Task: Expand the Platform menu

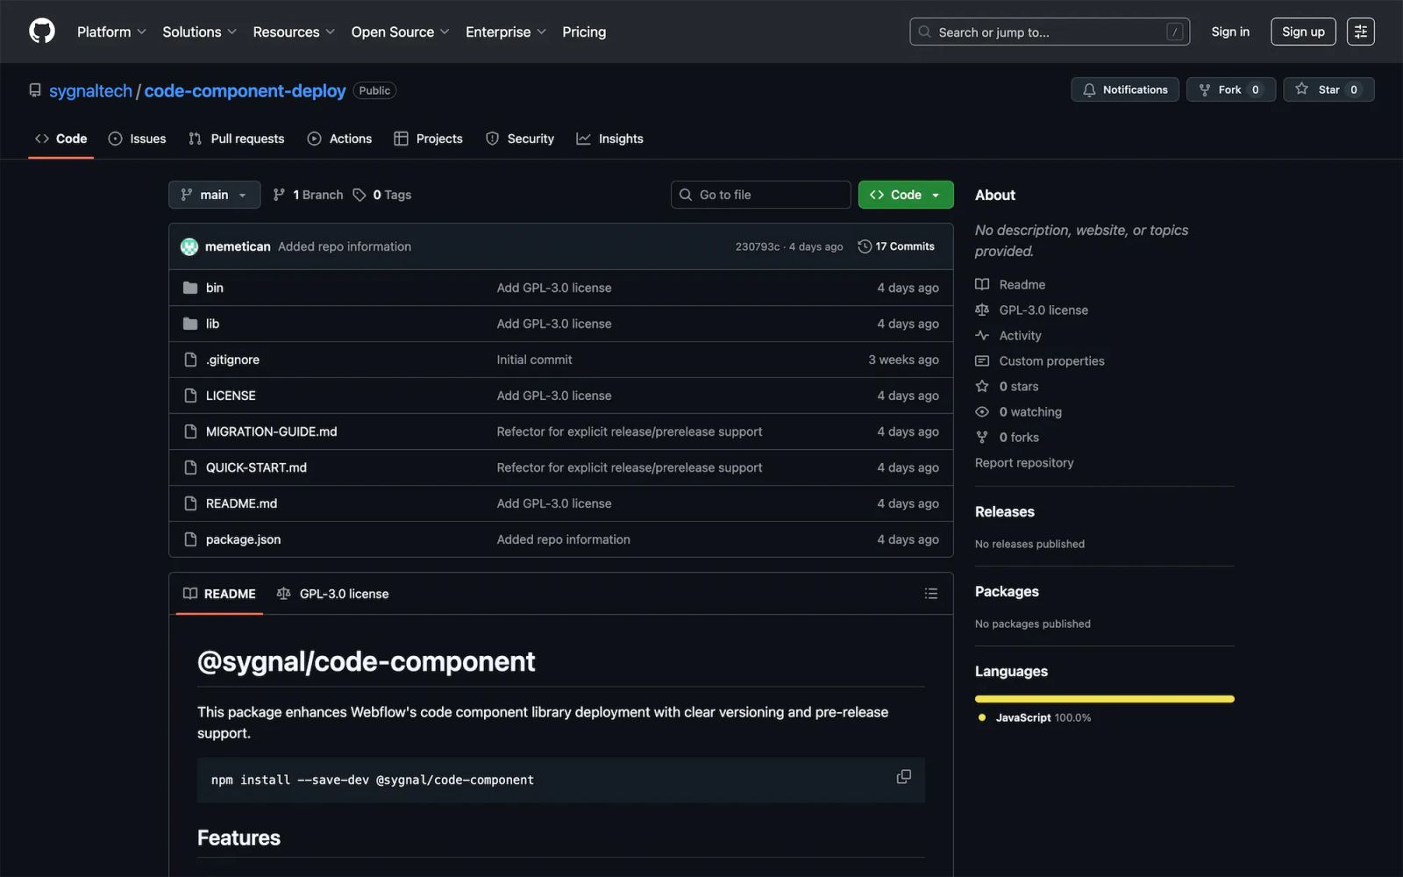Action: click(x=111, y=32)
